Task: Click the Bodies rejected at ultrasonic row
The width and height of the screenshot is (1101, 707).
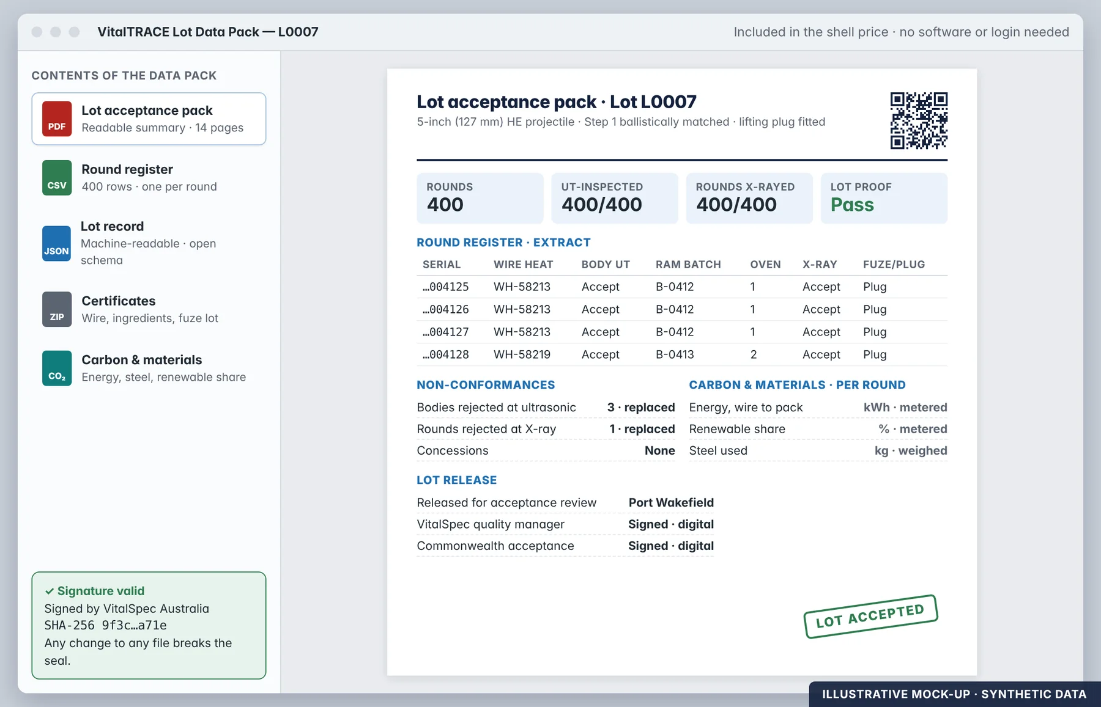Action: (x=546, y=408)
